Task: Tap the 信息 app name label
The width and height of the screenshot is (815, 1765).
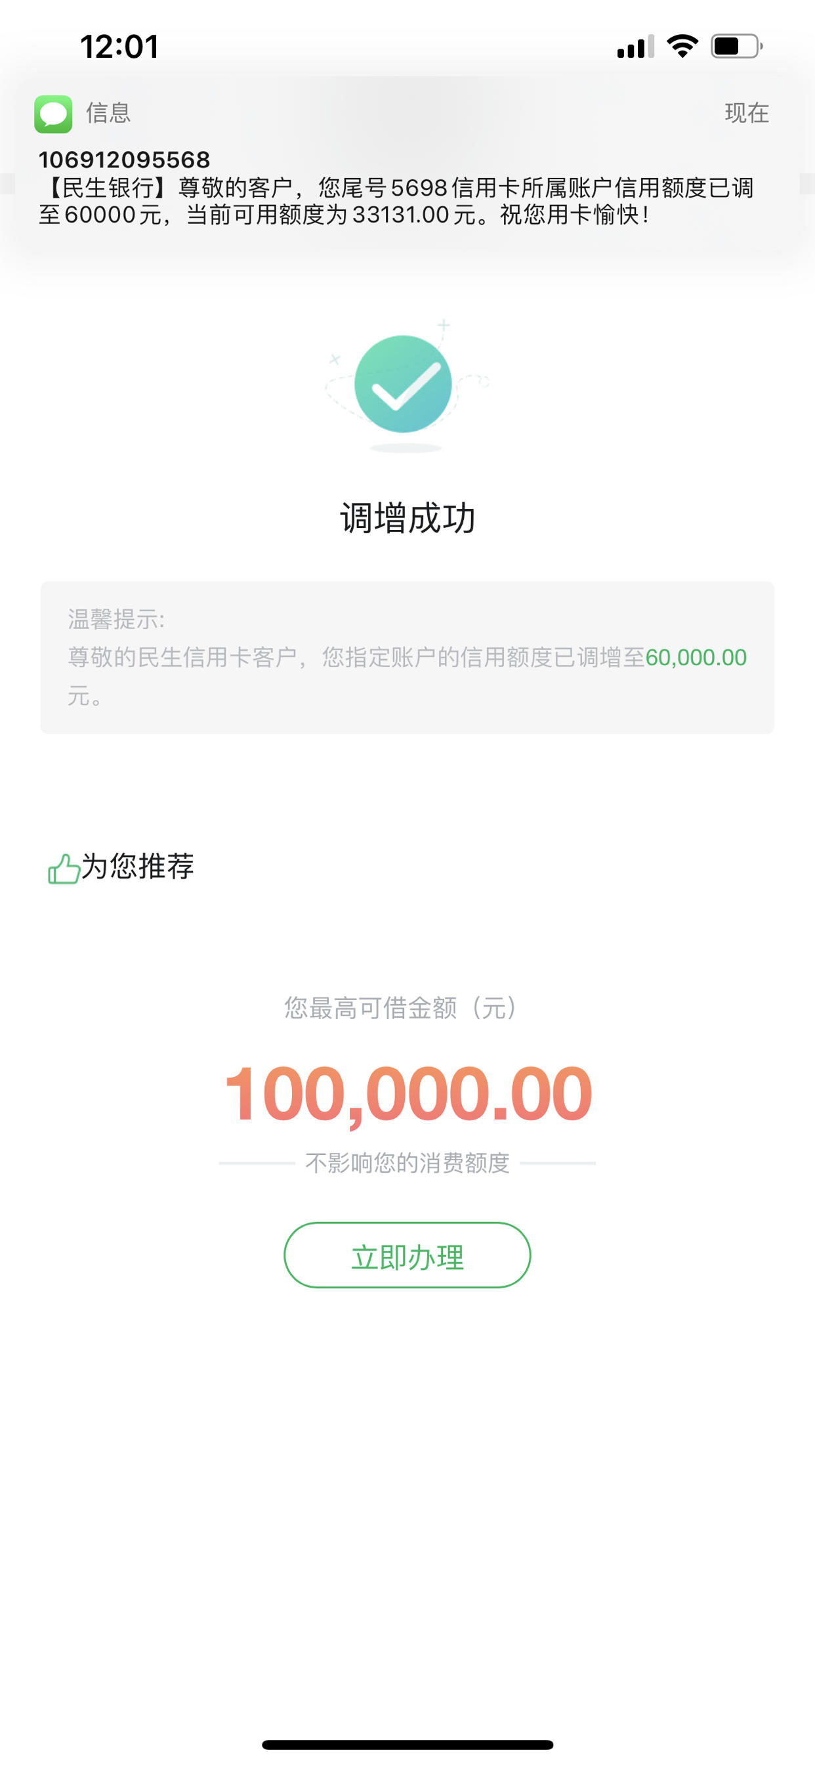Action: pyautogui.click(x=108, y=112)
